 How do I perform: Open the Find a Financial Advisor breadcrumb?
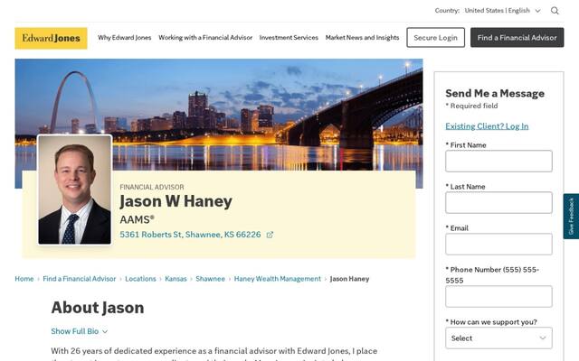[x=80, y=279]
